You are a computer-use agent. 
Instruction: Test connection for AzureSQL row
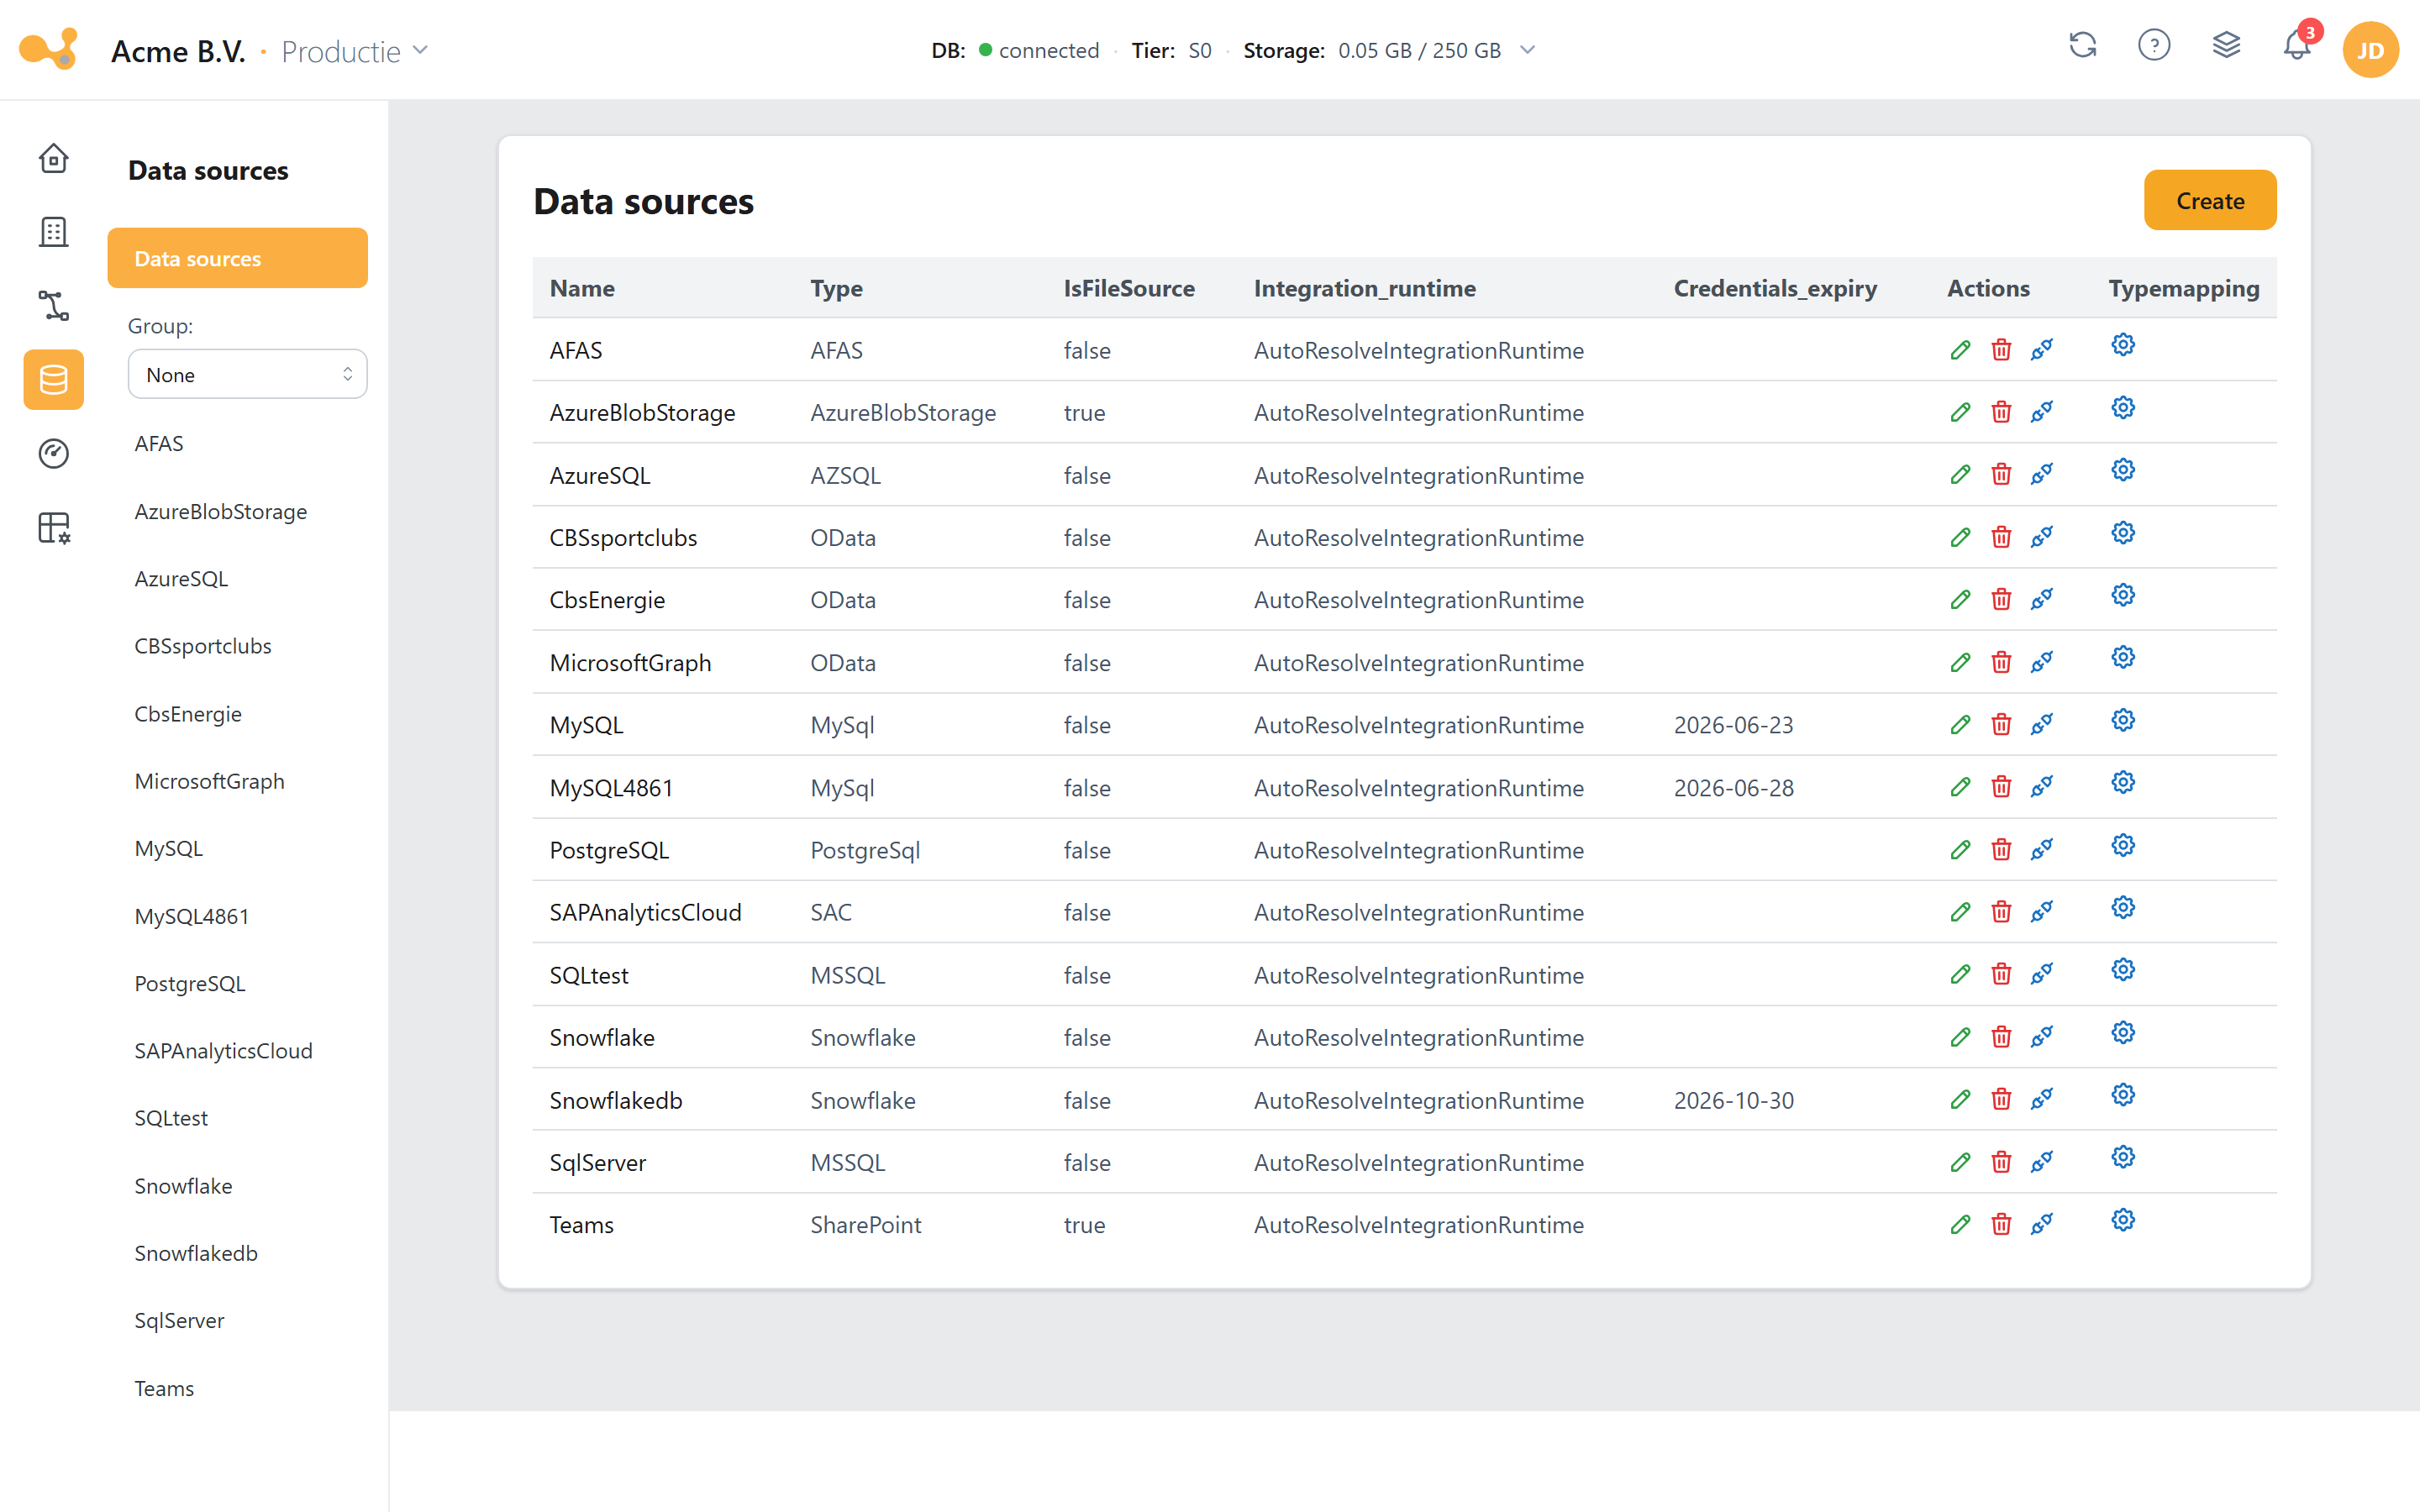pyautogui.click(x=2042, y=474)
